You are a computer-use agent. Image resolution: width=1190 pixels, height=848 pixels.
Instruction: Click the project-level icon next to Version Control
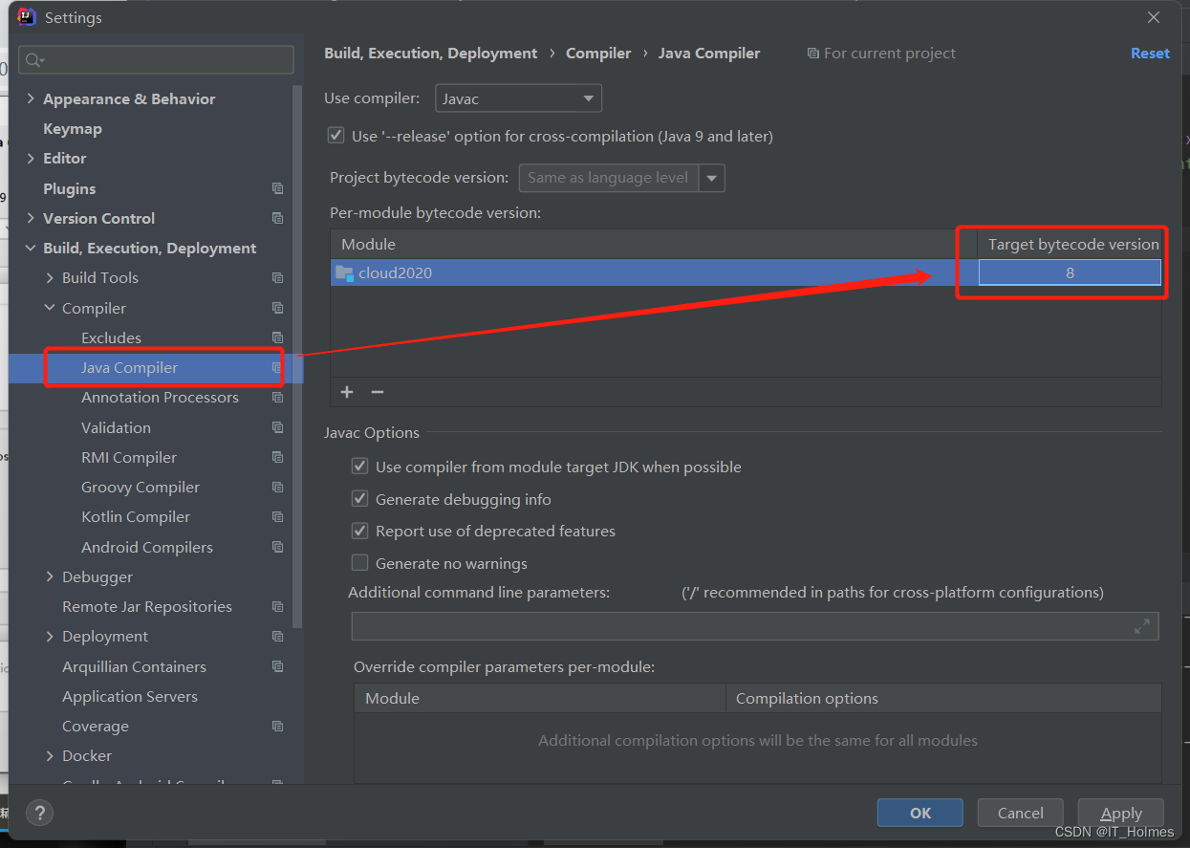(277, 218)
